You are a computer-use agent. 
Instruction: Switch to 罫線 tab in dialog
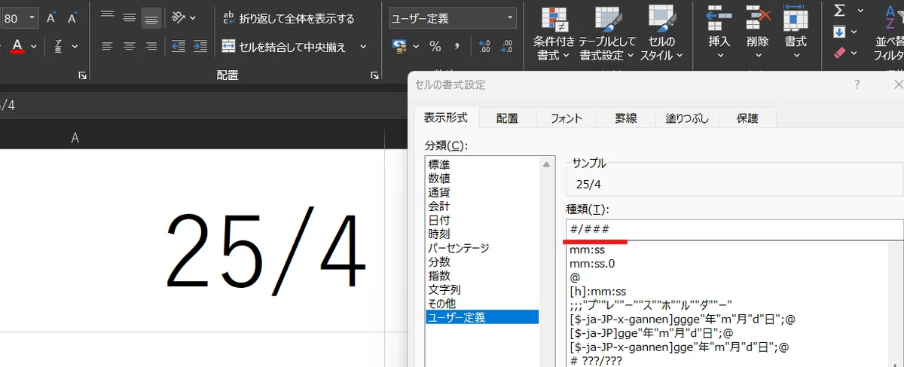[x=626, y=118]
